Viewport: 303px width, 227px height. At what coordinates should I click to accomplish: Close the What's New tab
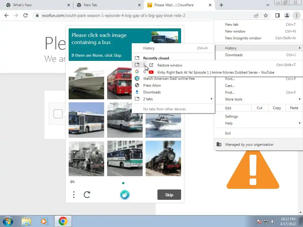pos(69,5)
